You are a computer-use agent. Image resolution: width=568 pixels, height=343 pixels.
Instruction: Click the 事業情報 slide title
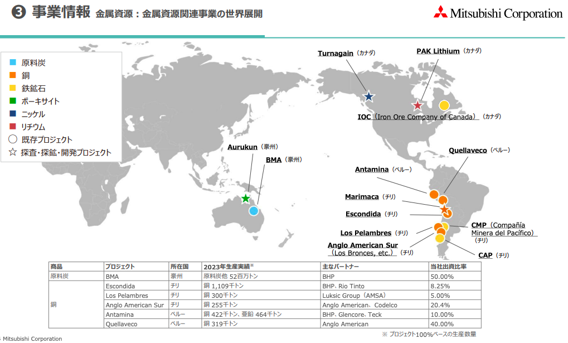point(61,12)
